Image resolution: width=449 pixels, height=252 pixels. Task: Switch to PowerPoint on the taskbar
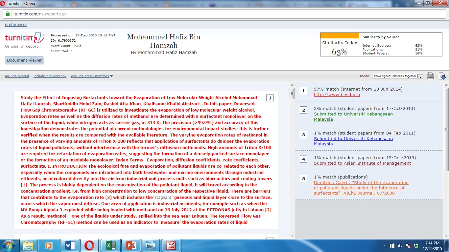pos(130,245)
